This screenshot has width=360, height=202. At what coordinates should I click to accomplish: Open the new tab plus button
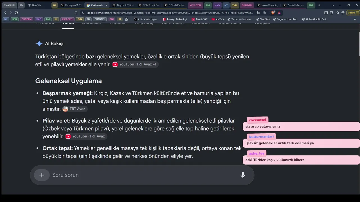319,5
